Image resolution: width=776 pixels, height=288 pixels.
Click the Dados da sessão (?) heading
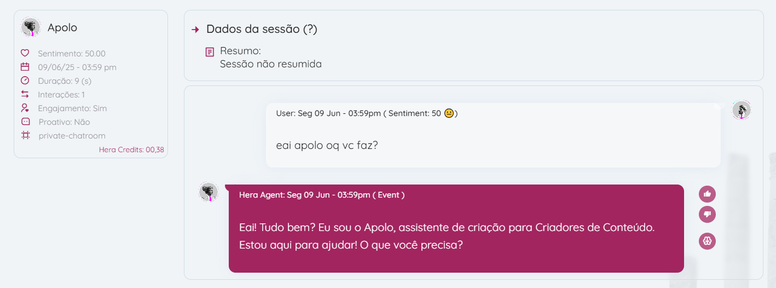262,29
